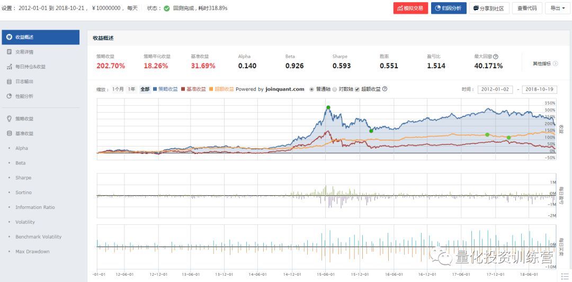Click the 每日持仓&收益 chart icon
The image size is (572, 282).
pyautogui.click(x=9, y=67)
